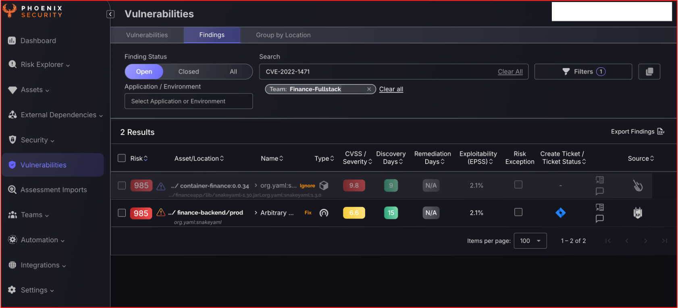The height and width of the screenshot is (308, 678).
Task: Click Clear all next to team filter
Action: (391, 89)
